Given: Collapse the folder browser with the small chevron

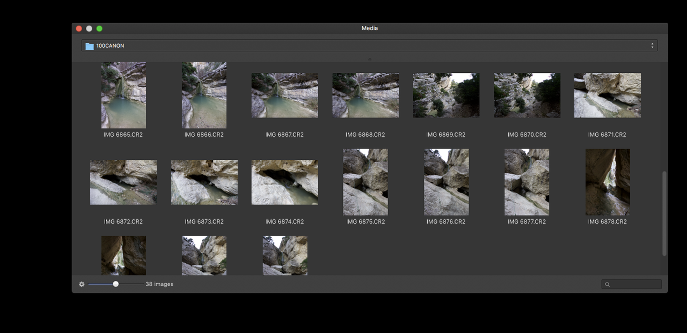Looking at the screenshot, I should (x=369, y=58).
